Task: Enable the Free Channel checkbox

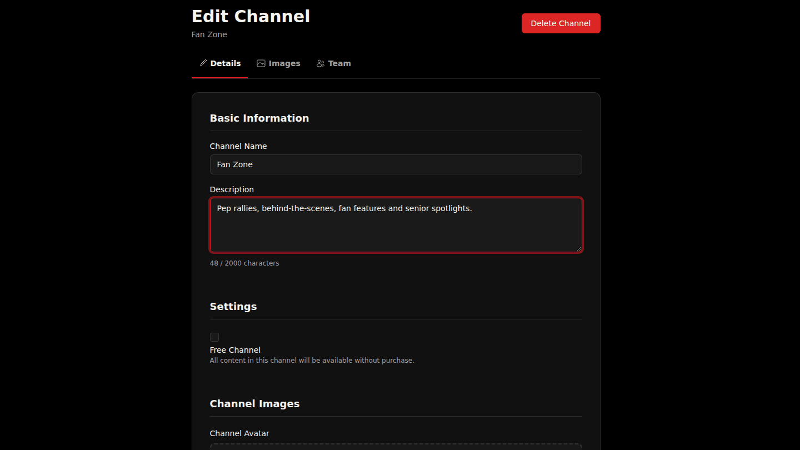Action: (214, 337)
